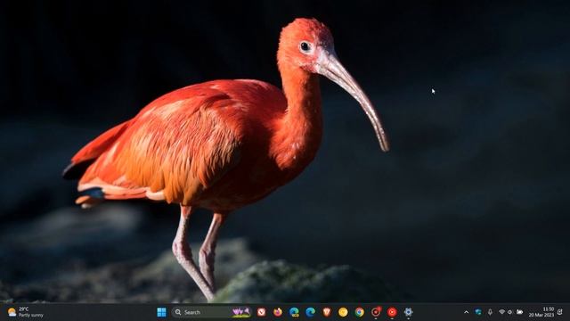This screenshot has height=321, width=570.
Task: Open Firefox from the taskbar
Action: tap(278, 312)
